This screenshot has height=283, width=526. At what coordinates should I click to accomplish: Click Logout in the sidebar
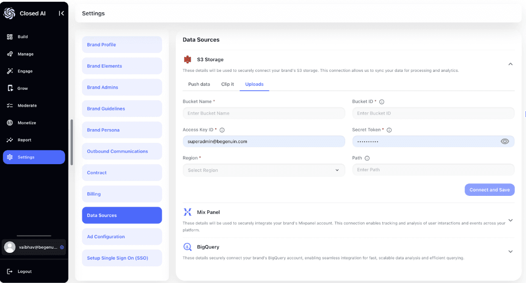(x=24, y=271)
